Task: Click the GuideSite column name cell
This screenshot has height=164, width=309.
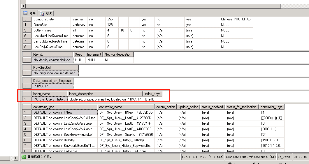Action: tap(51, 25)
